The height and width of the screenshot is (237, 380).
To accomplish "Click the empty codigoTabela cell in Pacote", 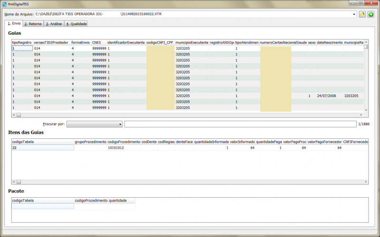I will click(43, 206).
